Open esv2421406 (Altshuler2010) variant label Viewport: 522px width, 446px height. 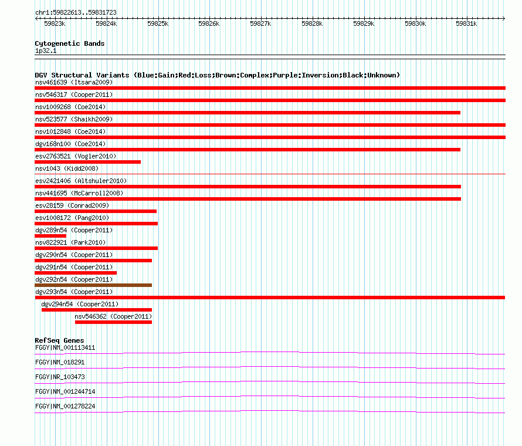pos(81,181)
